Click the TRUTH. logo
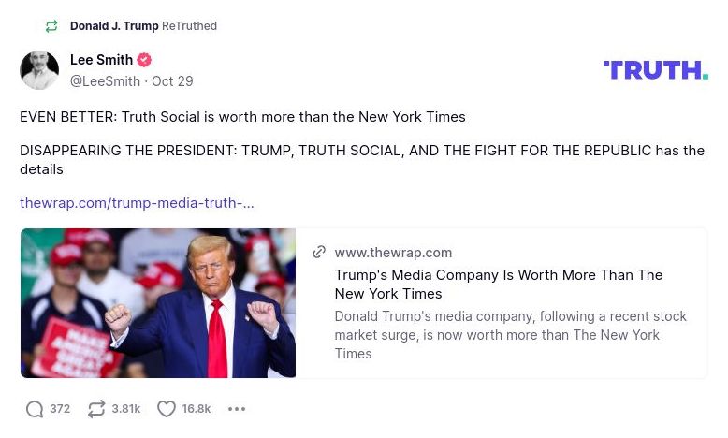Image resolution: width=728 pixels, height=438 pixels. coord(655,70)
